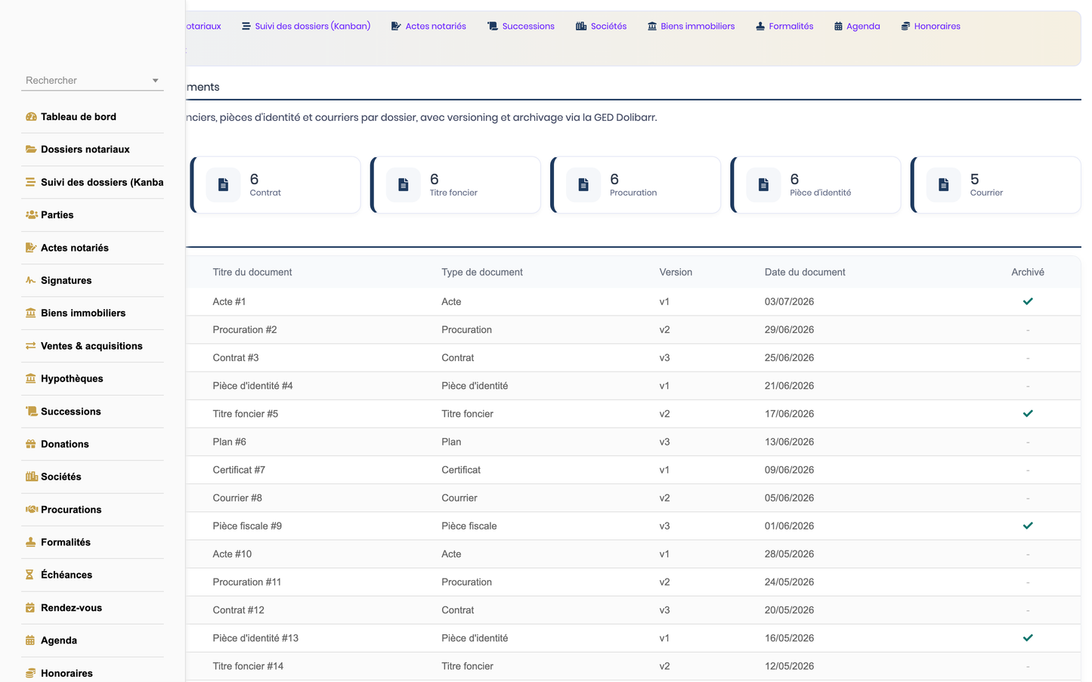Open Ventes & acquisitions sidebar link
This screenshot has height=682, width=1092.
coord(92,346)
